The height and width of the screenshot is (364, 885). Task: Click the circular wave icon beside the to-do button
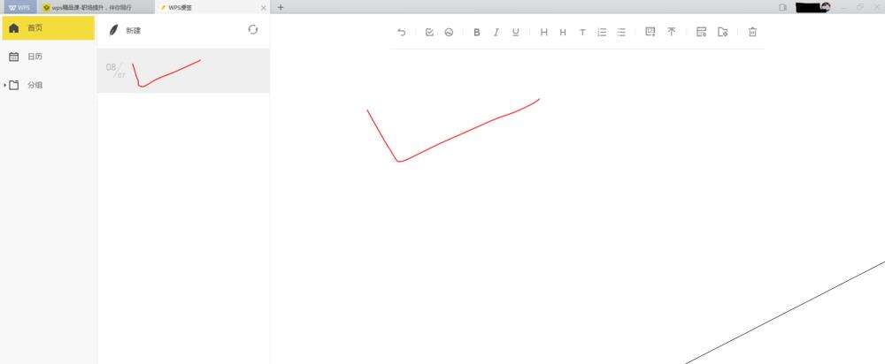pyautogui.click(x=449, y=32)
